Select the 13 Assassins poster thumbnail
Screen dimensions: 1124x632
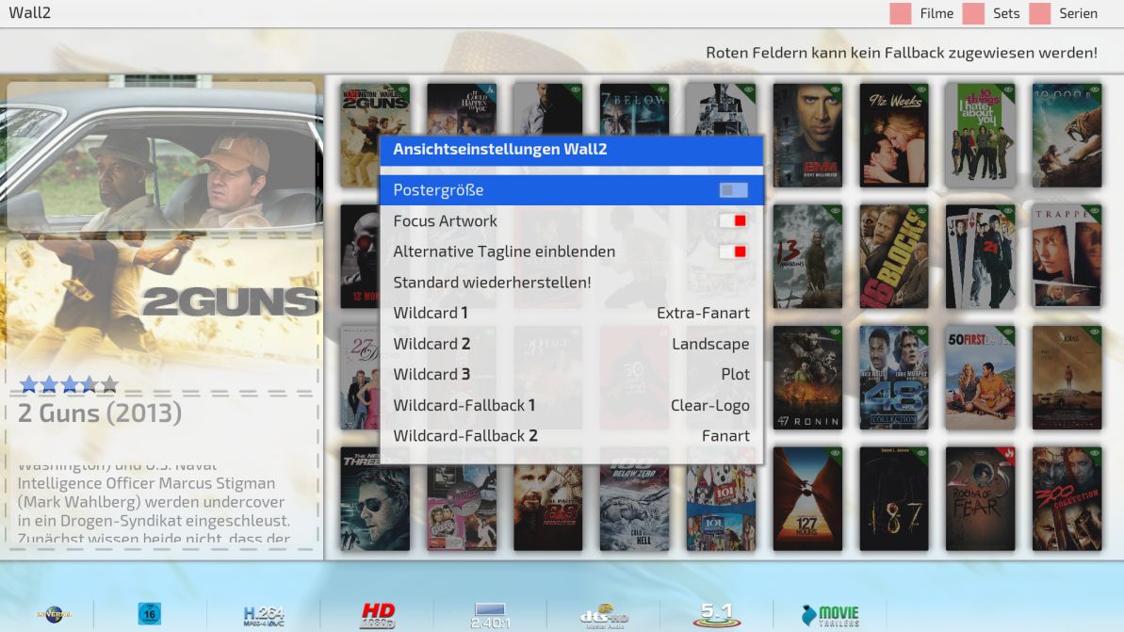pyautogui.click(x=807, y=256)
